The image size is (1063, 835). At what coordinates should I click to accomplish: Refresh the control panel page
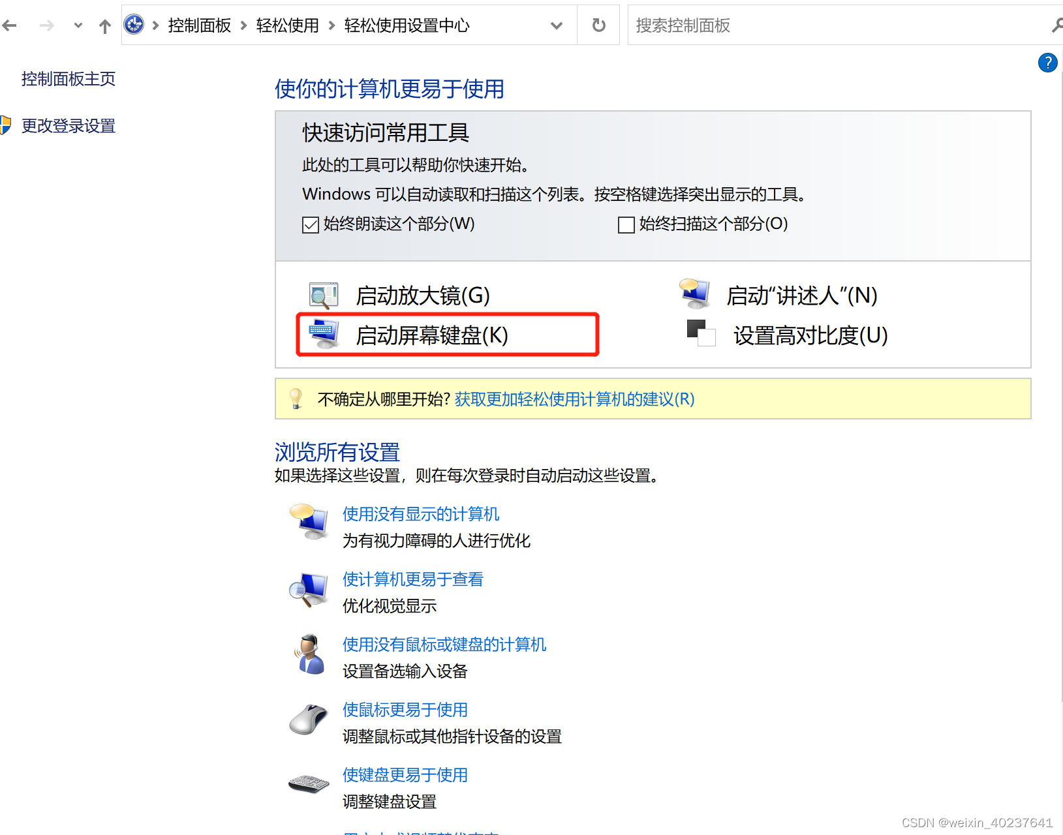click(598, 25)
